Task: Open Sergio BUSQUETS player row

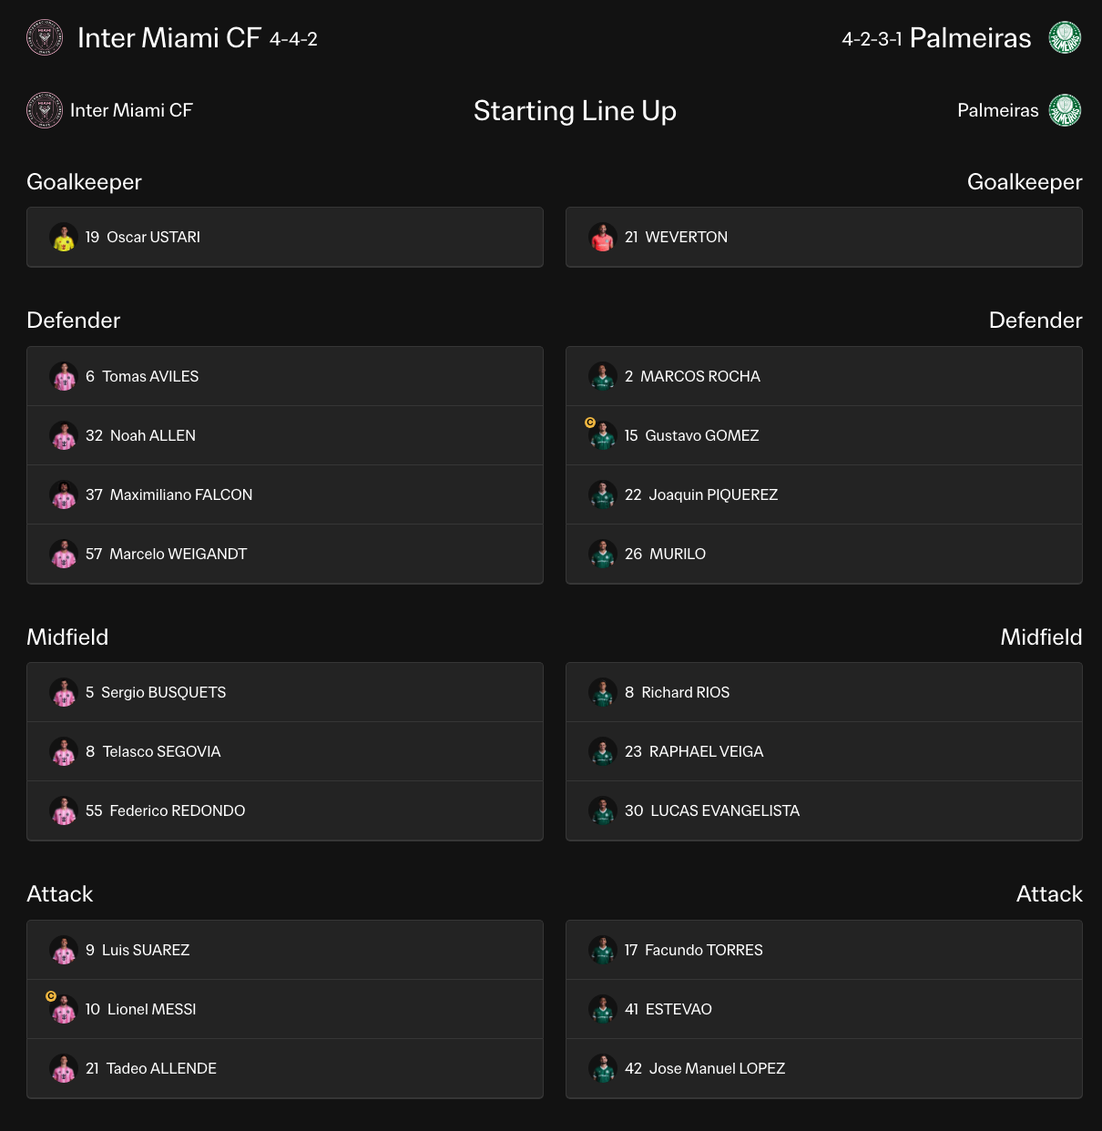Action: tap(285, 692)
